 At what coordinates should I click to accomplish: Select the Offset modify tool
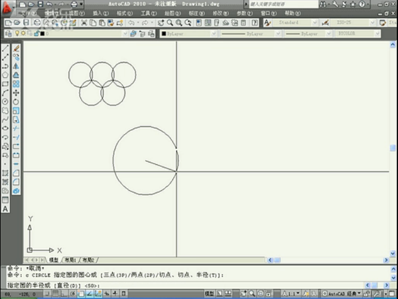(16, 74)
